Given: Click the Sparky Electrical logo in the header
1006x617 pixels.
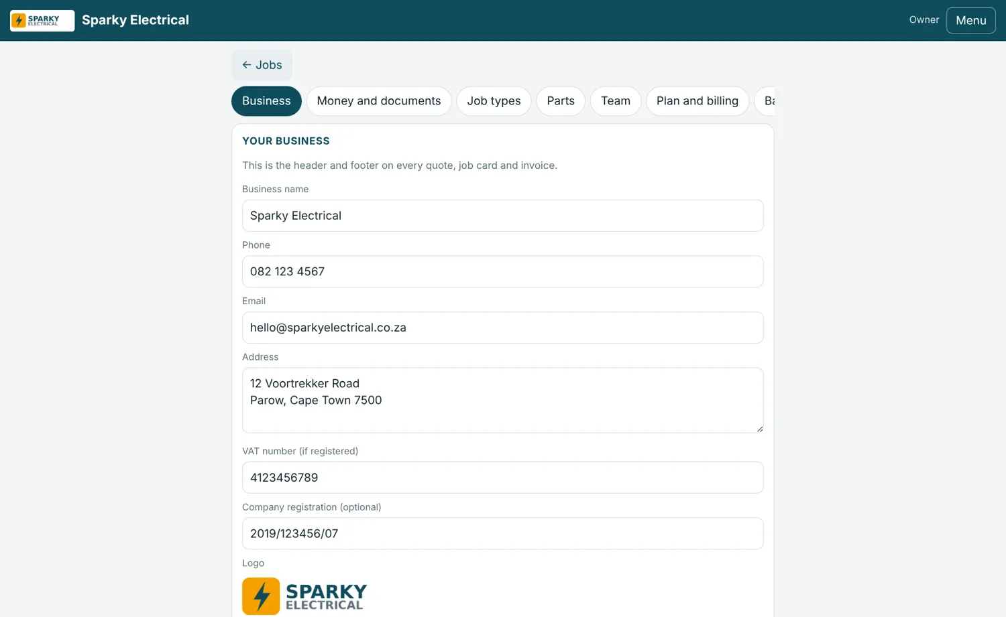Looking at the screenshot, I should (42, 21).
